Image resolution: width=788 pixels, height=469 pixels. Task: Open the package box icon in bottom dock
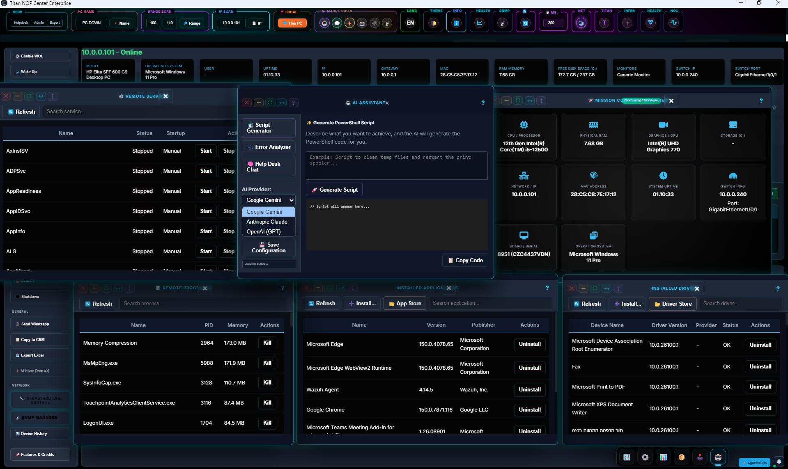[682, 457]
